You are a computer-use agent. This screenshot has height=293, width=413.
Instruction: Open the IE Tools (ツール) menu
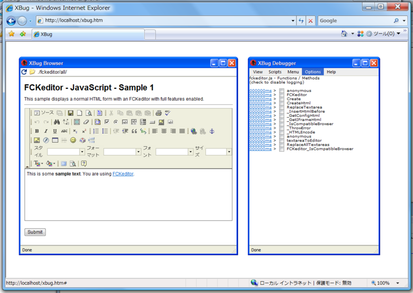[x=383, y=34]
